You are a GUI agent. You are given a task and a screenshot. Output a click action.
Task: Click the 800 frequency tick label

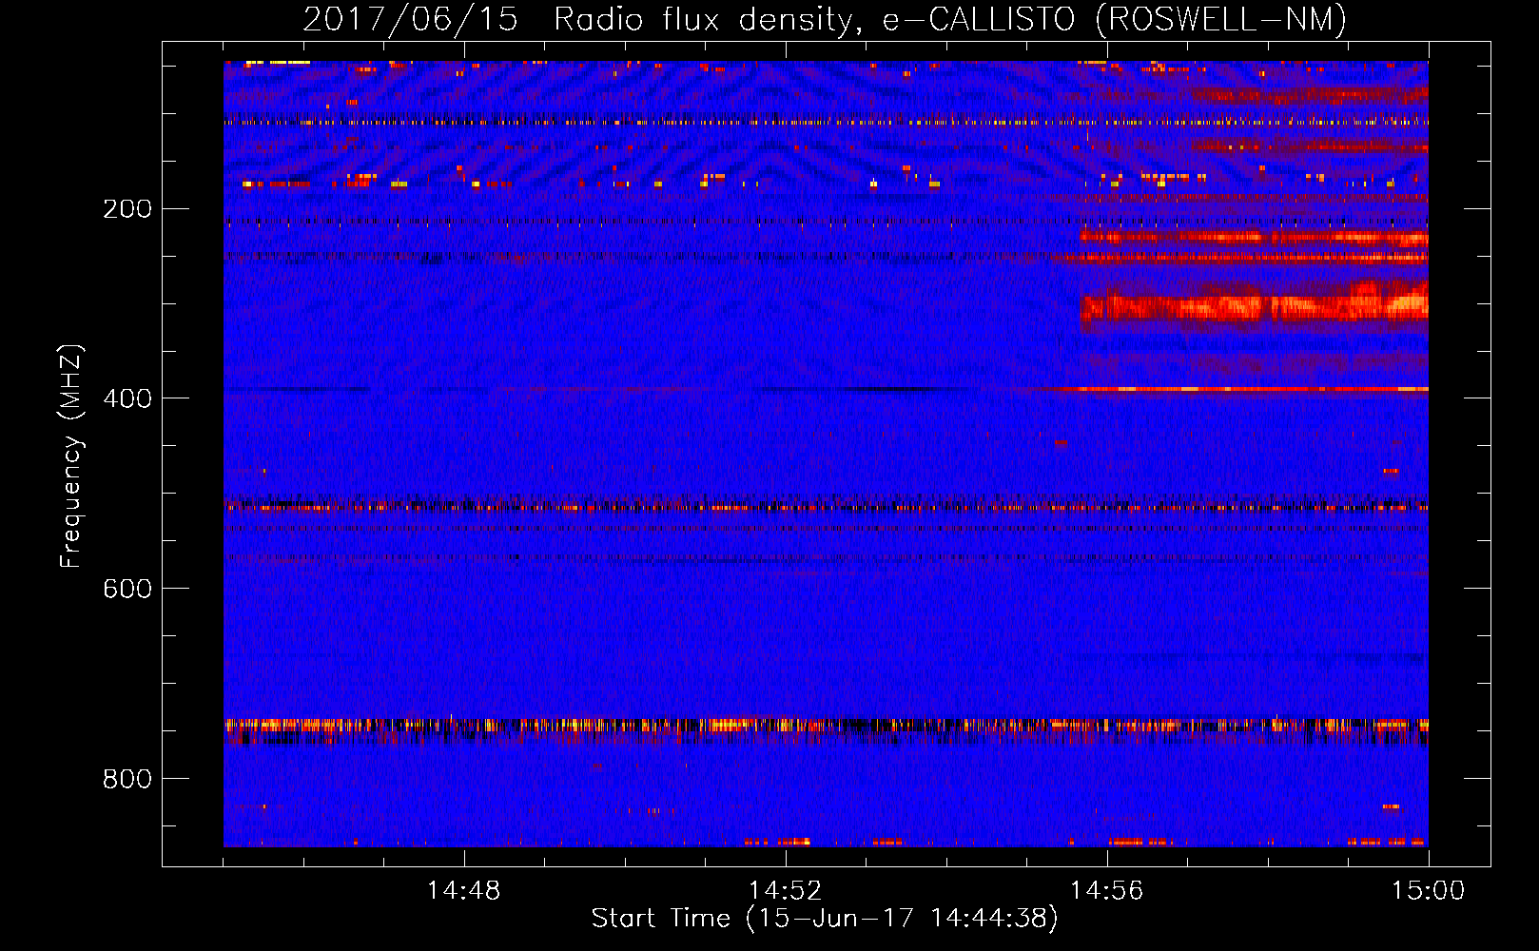[x=127, y=779]
